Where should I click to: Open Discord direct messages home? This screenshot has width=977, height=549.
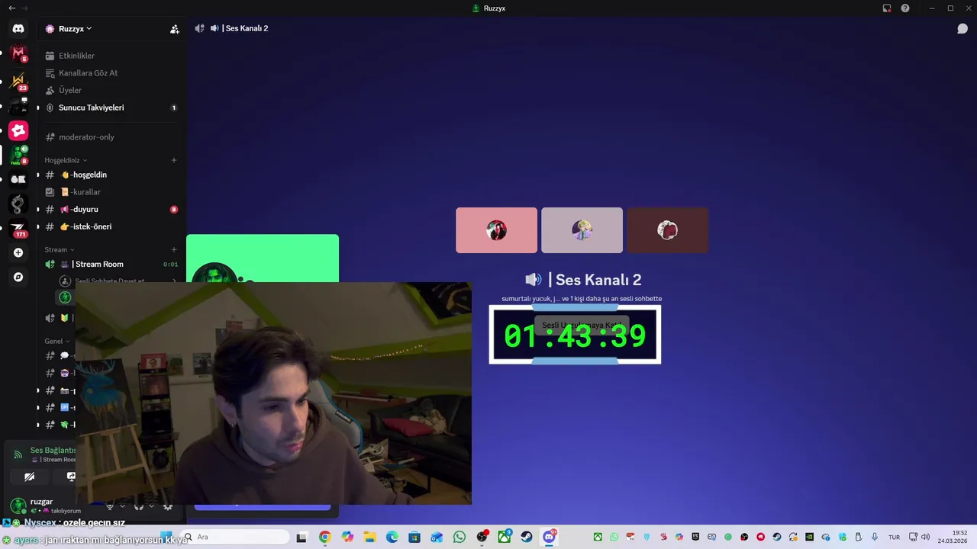pyautogui.click(x=18, y=28)
